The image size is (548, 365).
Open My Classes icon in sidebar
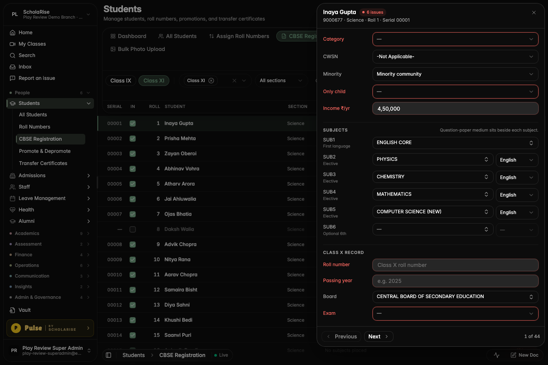click(13, 44)
